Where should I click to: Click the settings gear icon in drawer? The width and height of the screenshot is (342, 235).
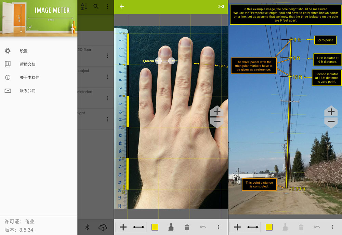pyautogui.click(x=8, y=51)
